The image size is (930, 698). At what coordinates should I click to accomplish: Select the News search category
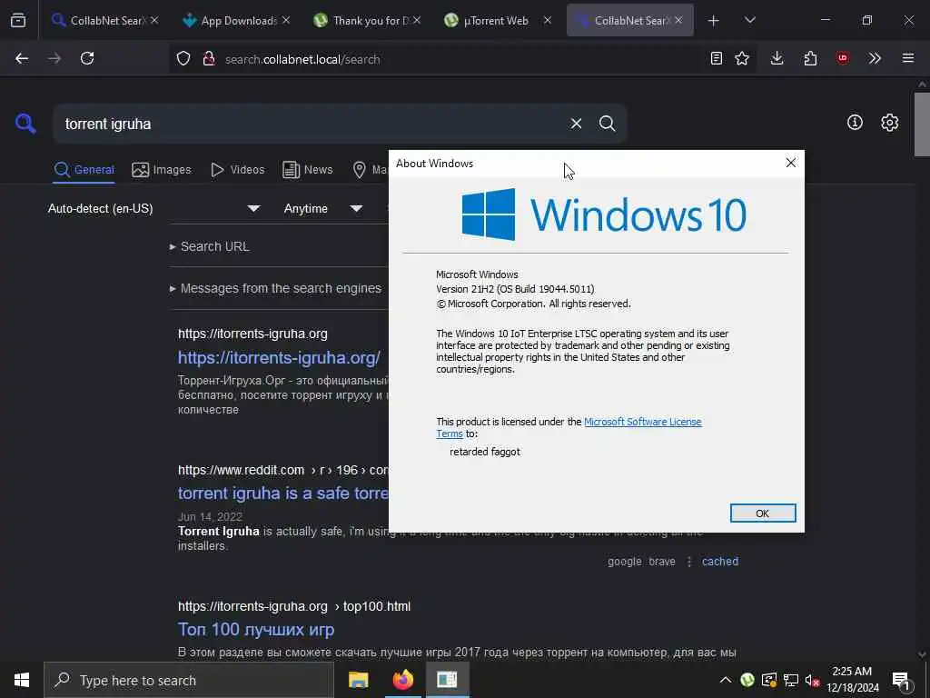[x=308, y=170]
